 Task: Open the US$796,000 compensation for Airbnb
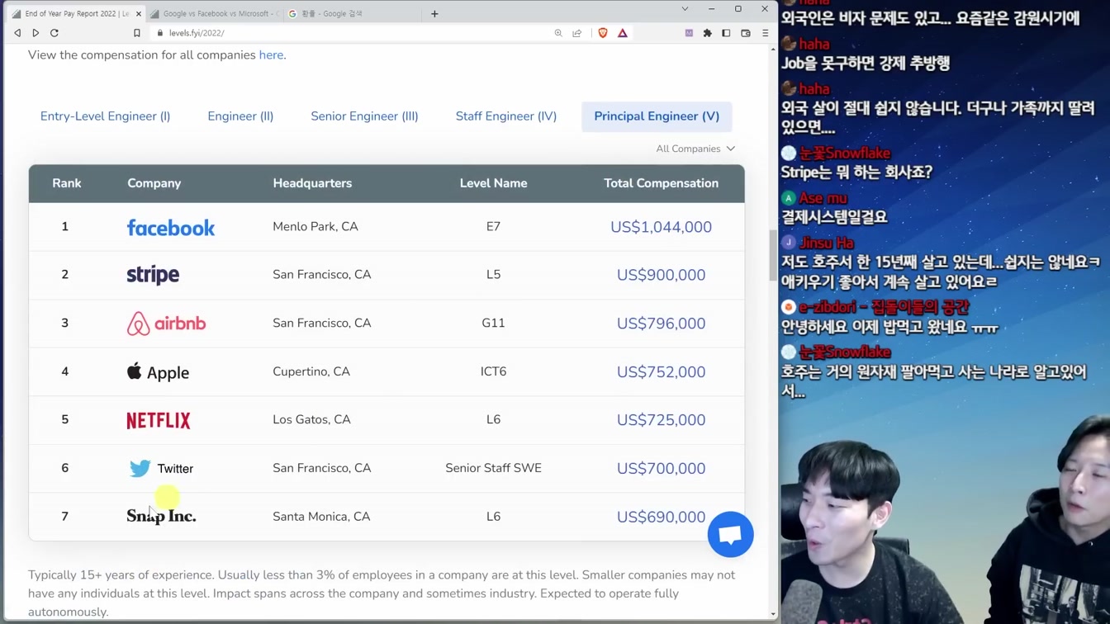[662, 324]
